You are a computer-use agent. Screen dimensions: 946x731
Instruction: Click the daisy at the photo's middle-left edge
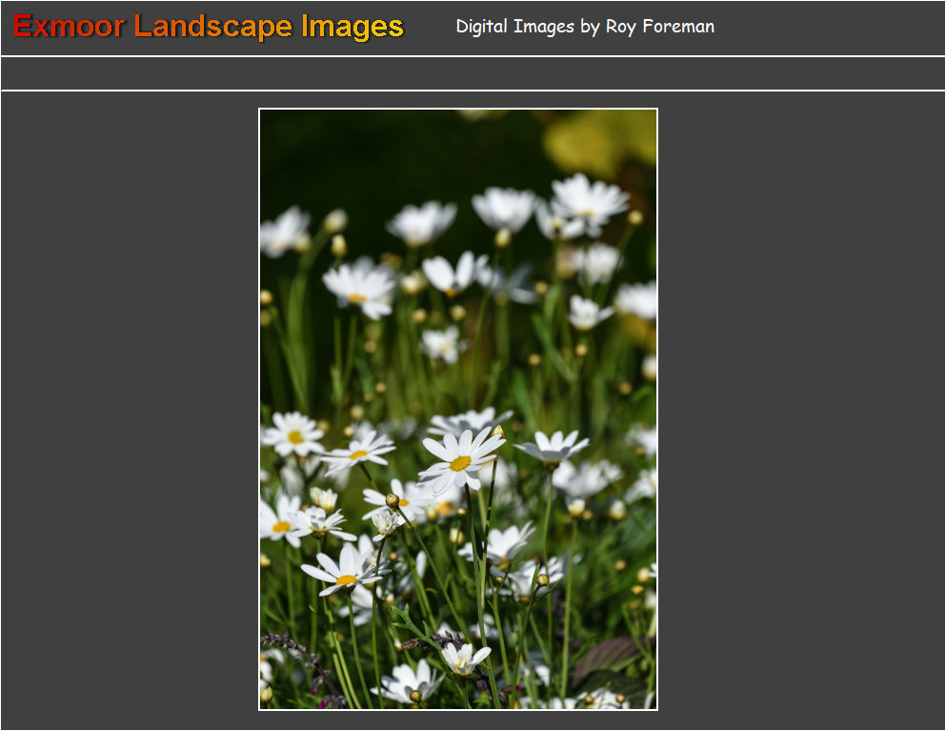click(x=293, y=435)
